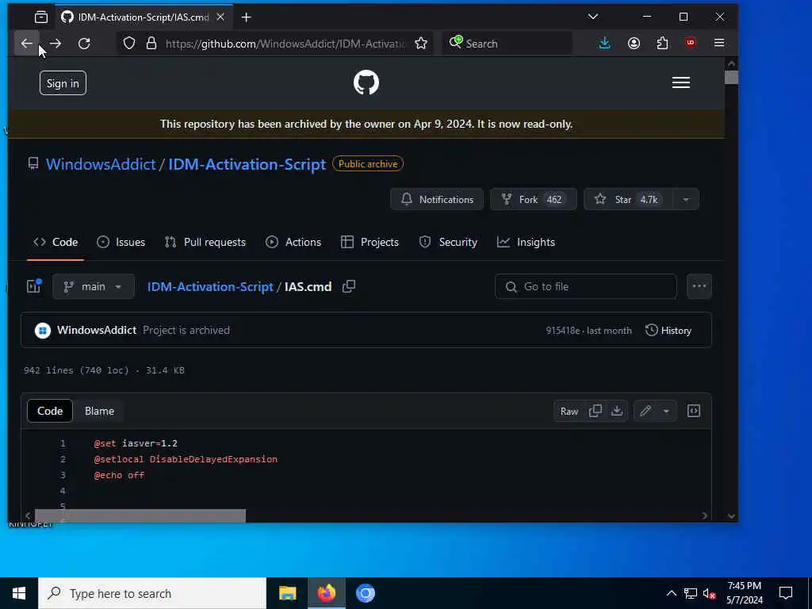The height and width of the screenshot is (609, 812).
Task: Close the IDM-Activation-Script tab
Action: (x=220, y=17)
